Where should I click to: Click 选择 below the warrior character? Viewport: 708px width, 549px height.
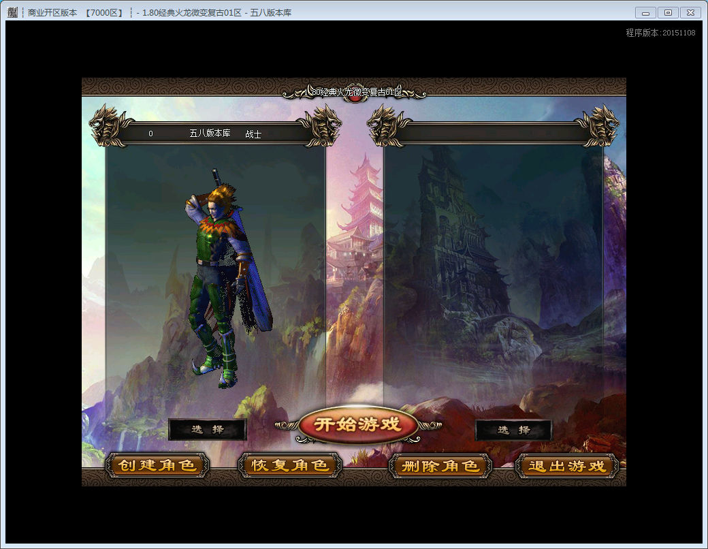[x=207, y=429]
